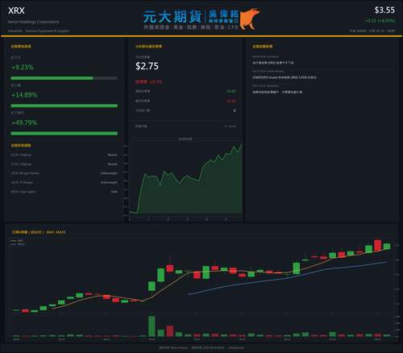Click the tallest green volume bar
The width and height of the screenshot is (403, 353).
tap(152, 326)
